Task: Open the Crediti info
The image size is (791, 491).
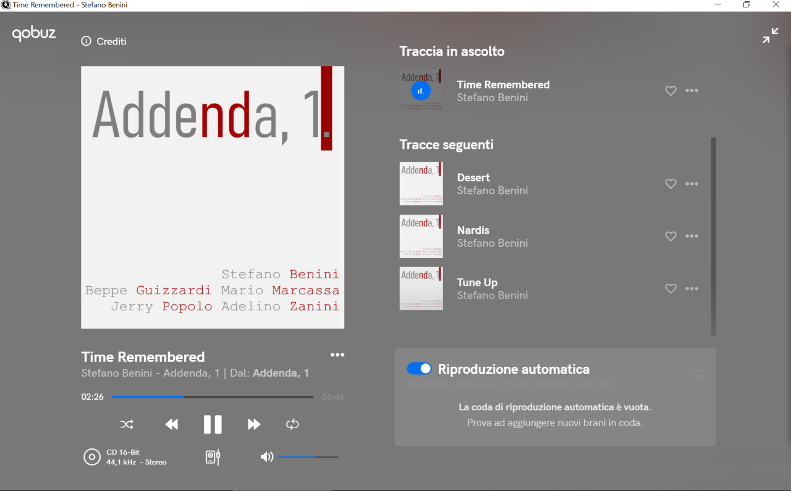Action: click(104, 41)
